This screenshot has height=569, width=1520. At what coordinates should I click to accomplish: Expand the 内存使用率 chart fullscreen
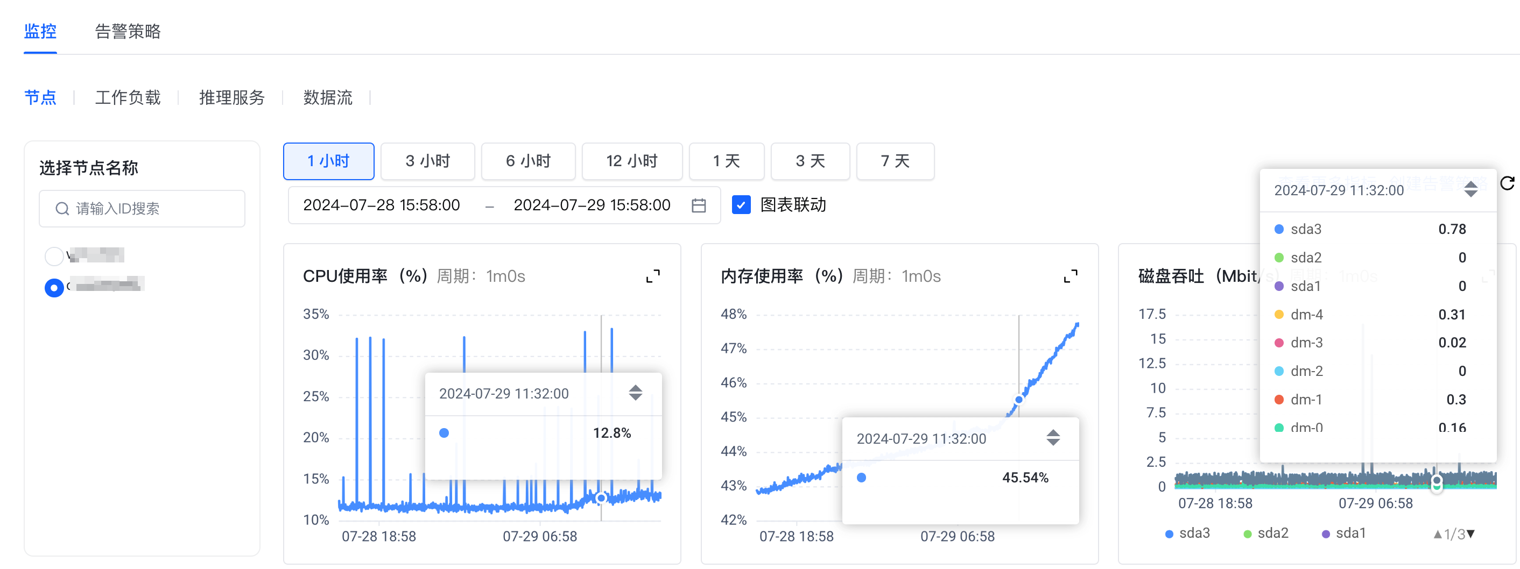[x=1071, y=276]
